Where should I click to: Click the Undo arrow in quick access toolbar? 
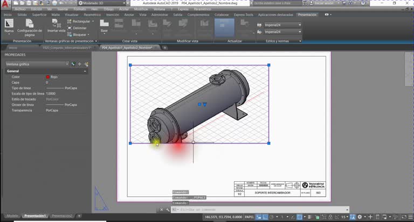[61, 3]
